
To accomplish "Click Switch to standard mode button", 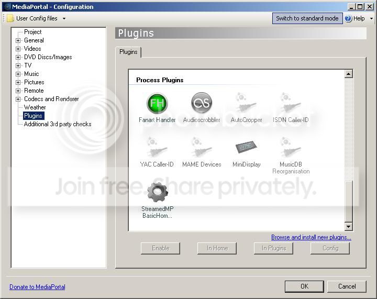I will (x=307, y=18).
